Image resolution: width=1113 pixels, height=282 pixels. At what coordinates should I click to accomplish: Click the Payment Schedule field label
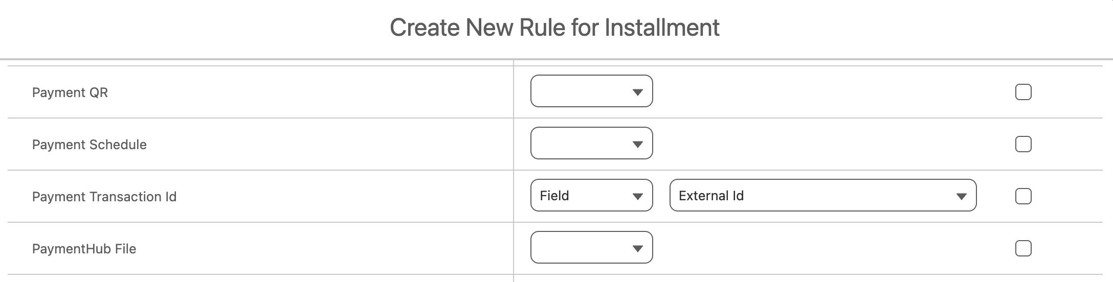click(90, 145)
